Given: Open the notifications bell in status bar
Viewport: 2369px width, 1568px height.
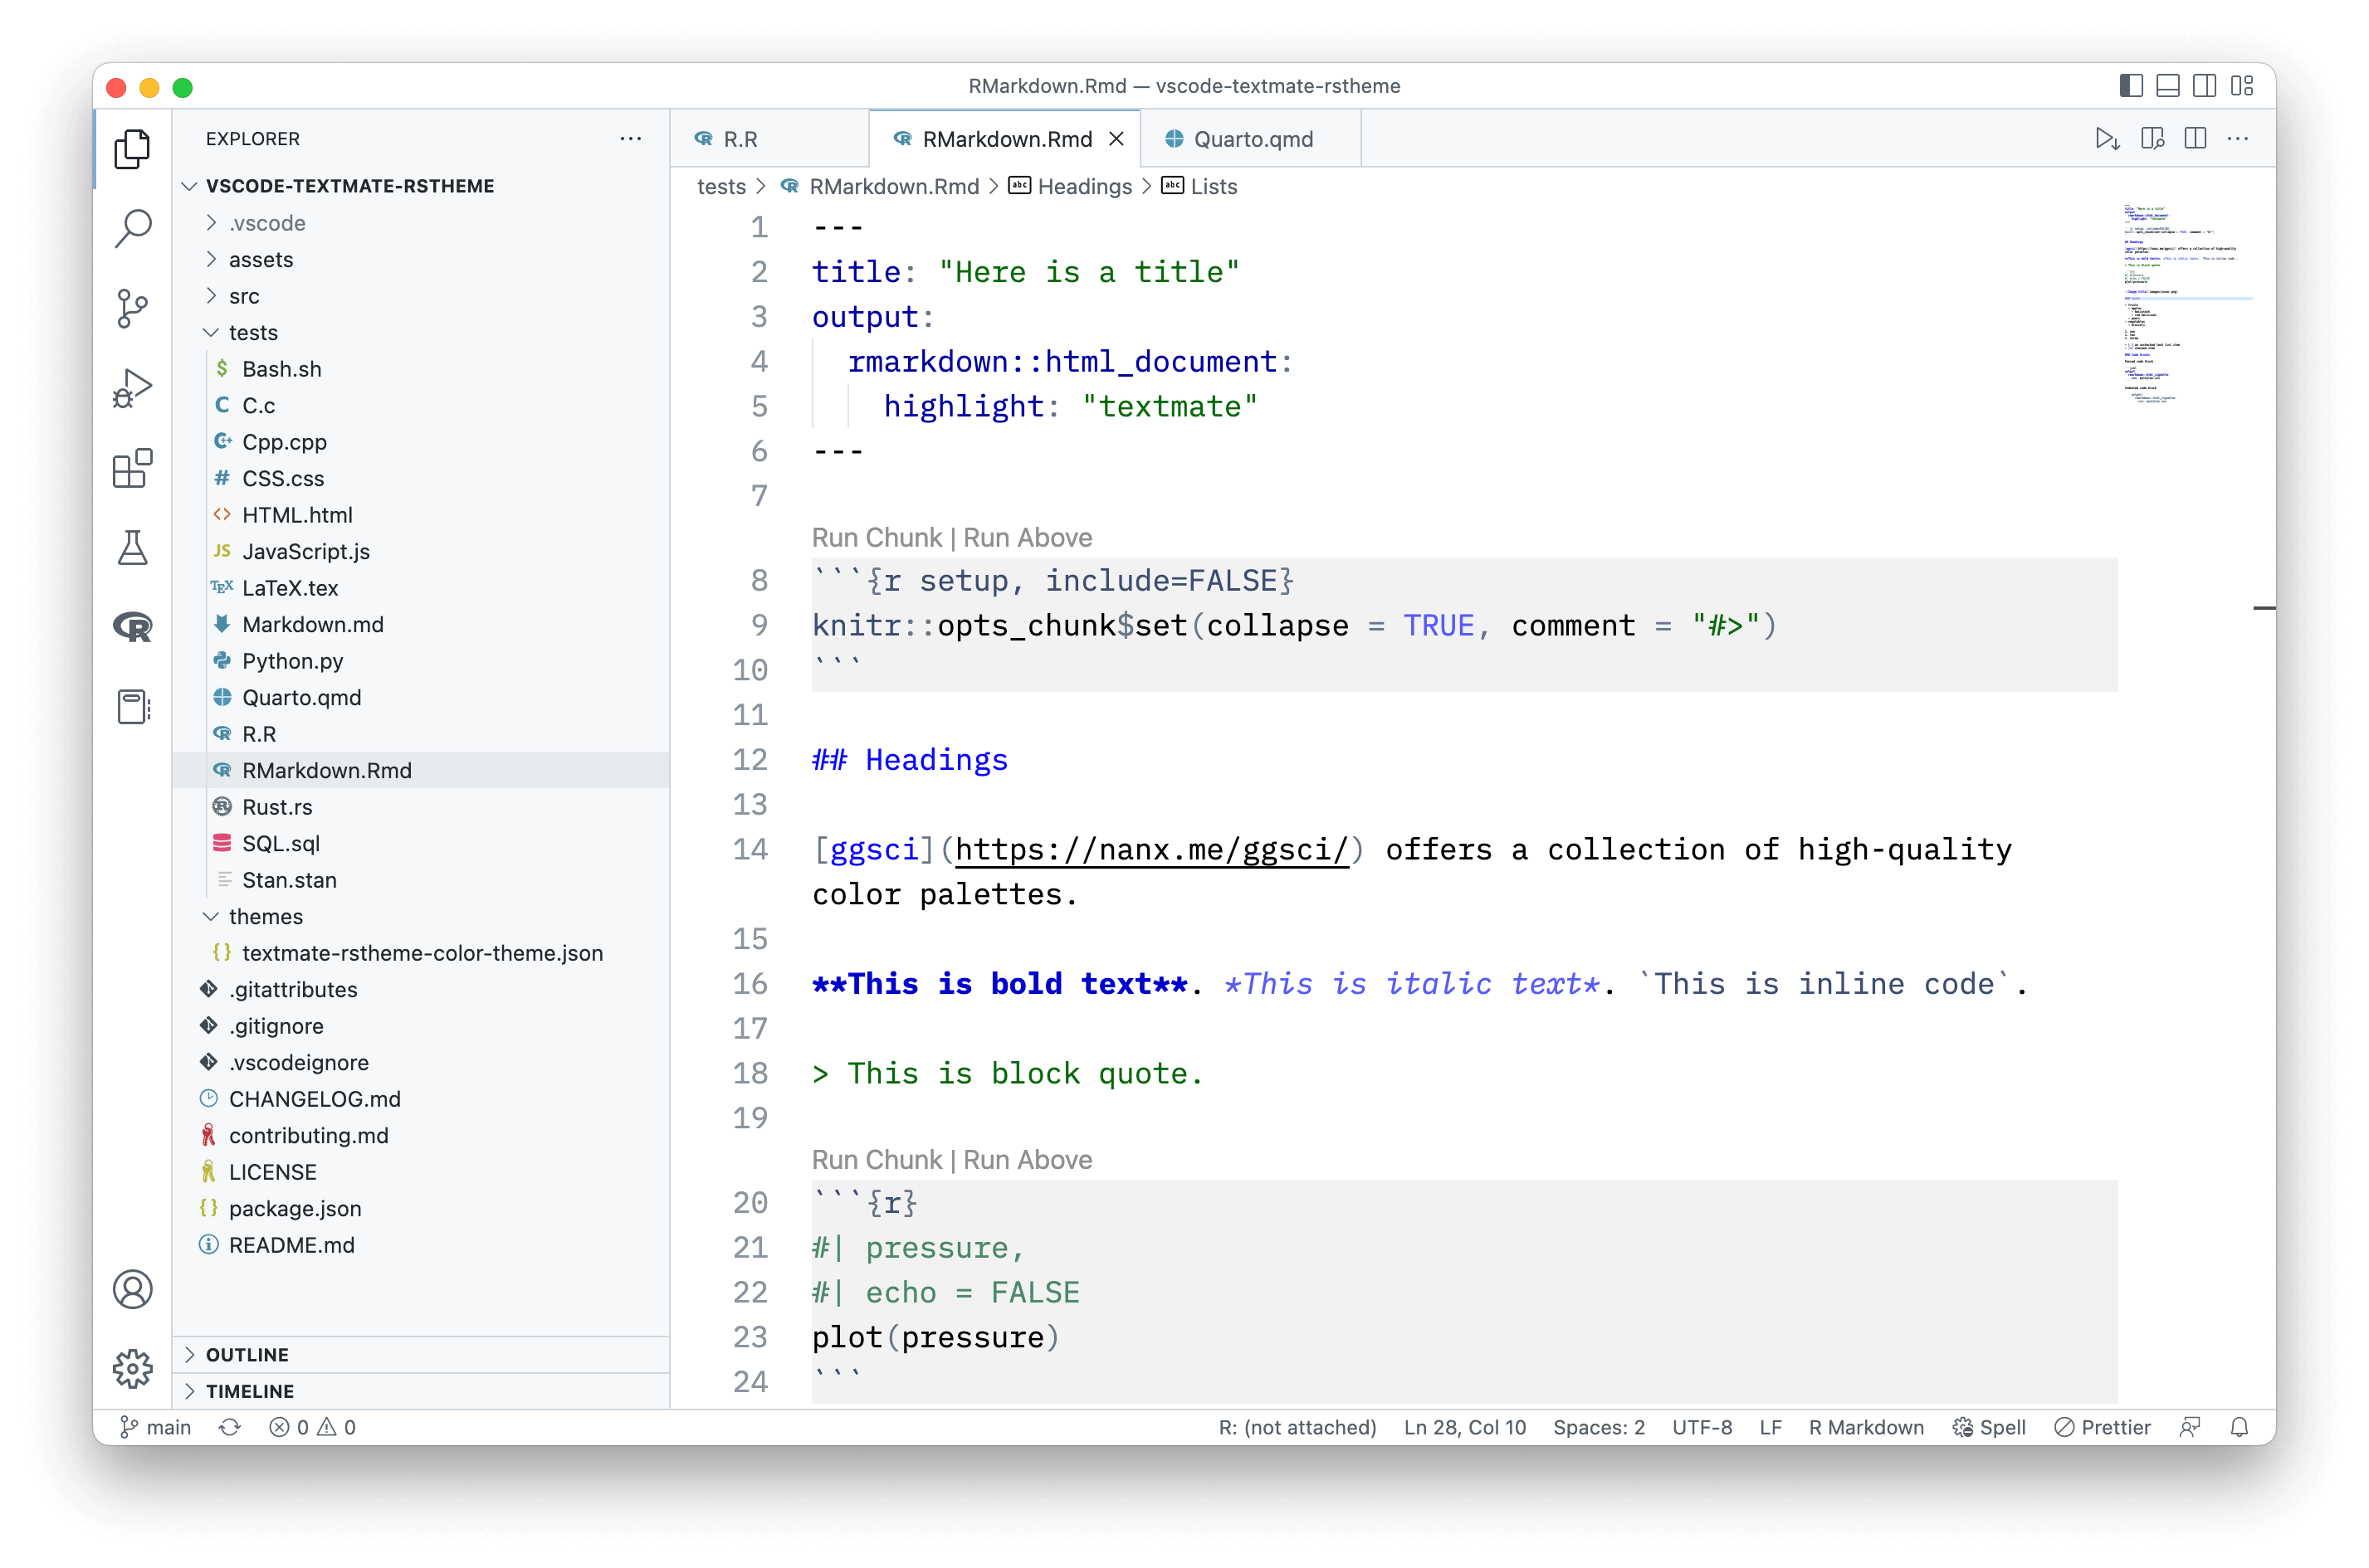Looking at the screenshot, I should [2239, 1427].
